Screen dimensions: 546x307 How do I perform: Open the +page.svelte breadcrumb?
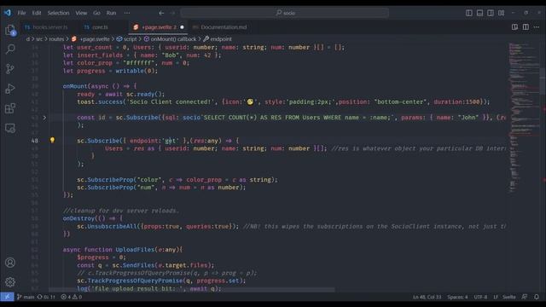coord(90,39)
